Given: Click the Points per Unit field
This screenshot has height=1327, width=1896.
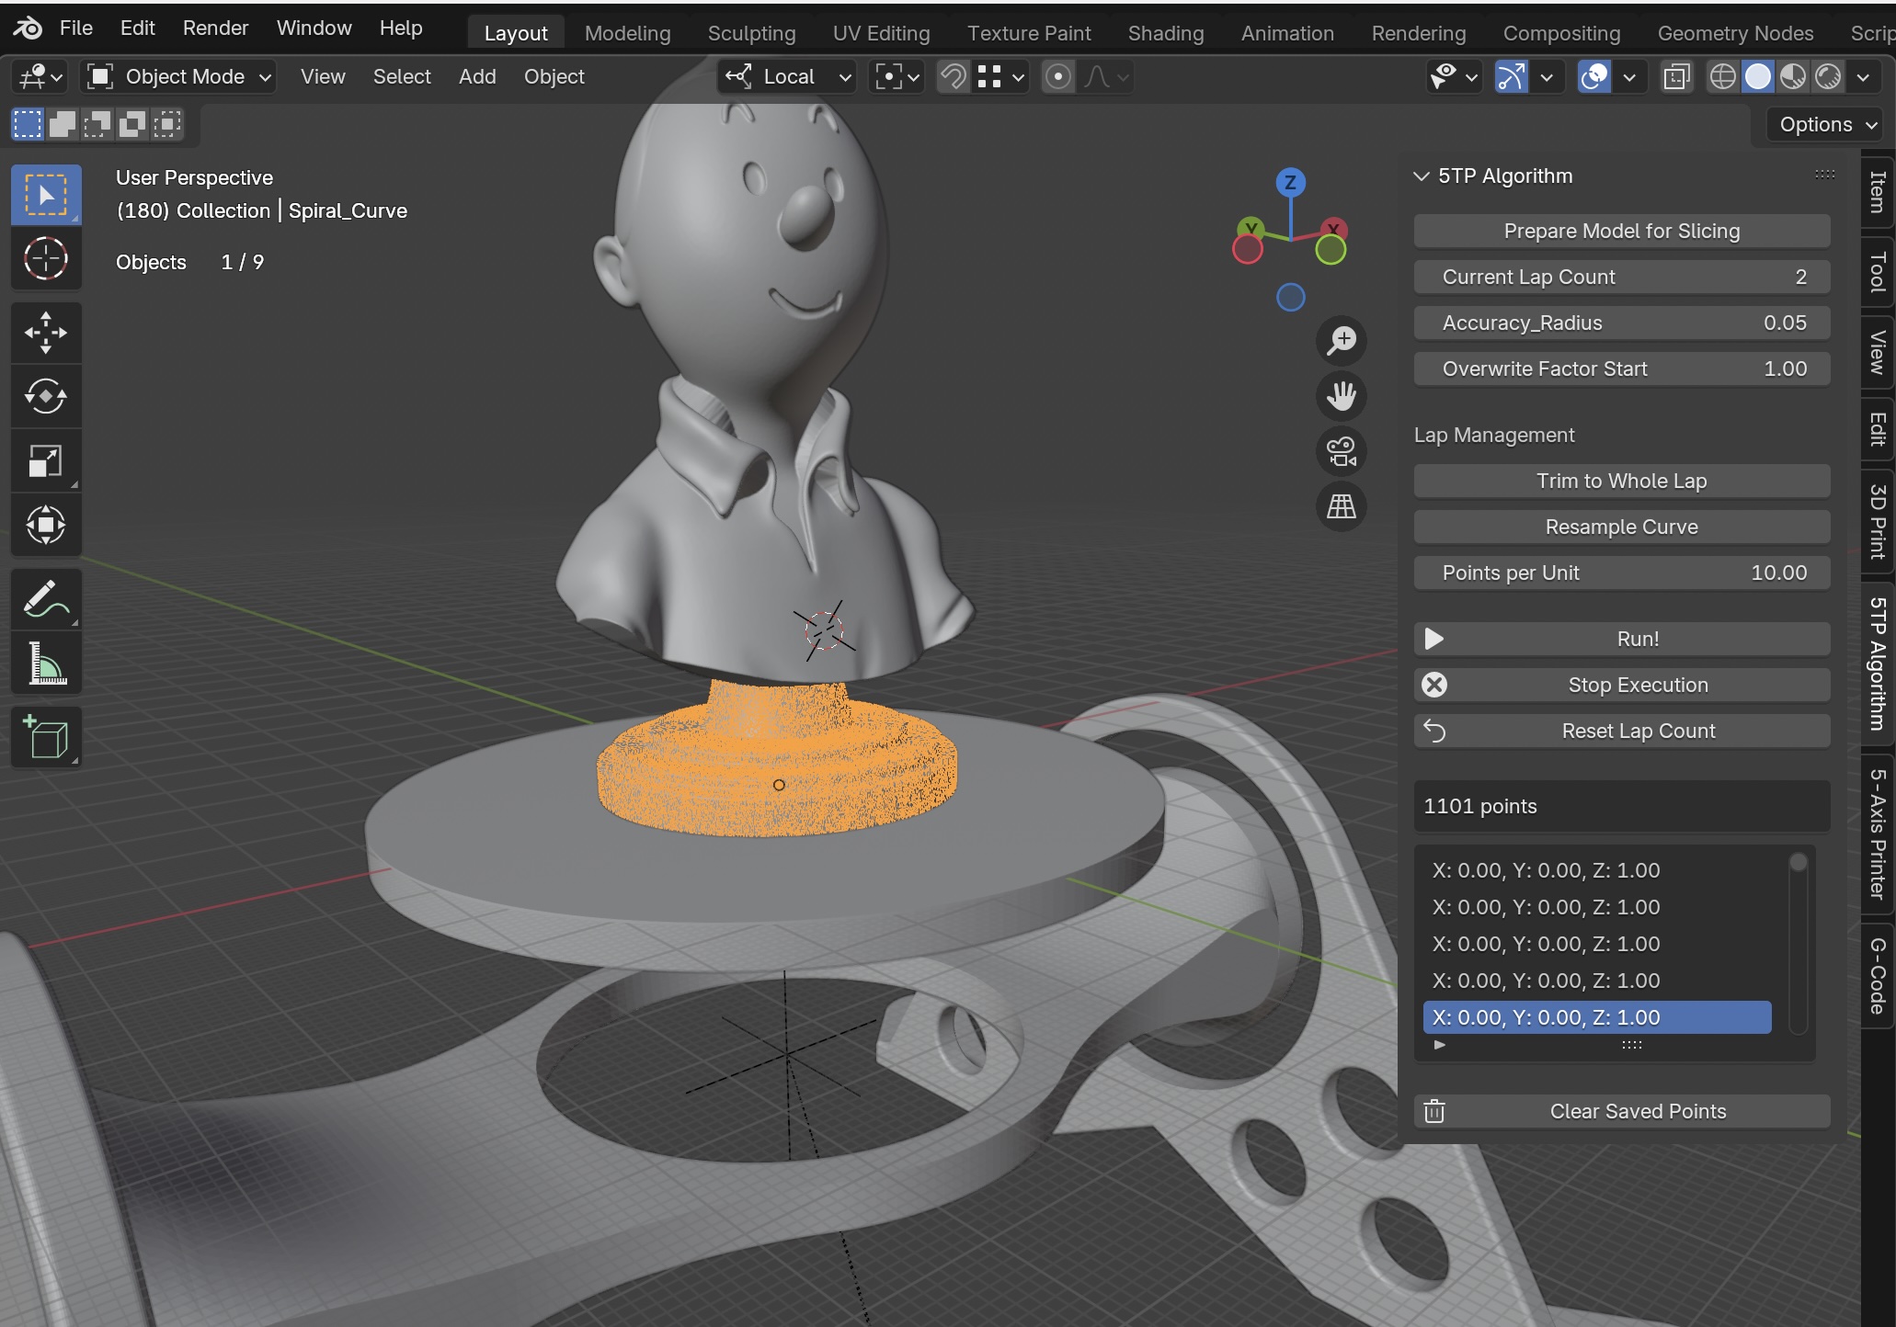Looking at the screenshot, I should pos(1622,573).
